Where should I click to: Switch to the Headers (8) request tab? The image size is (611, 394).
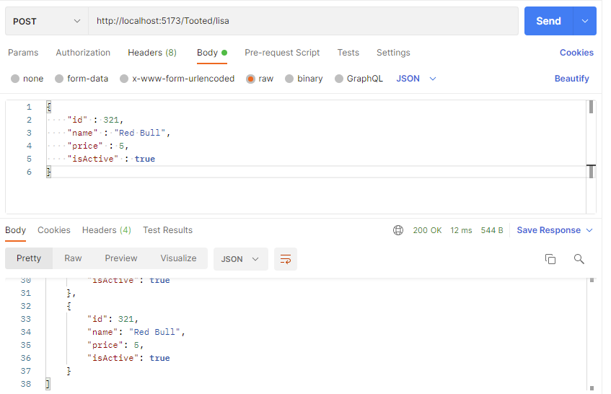pos(152,53)
